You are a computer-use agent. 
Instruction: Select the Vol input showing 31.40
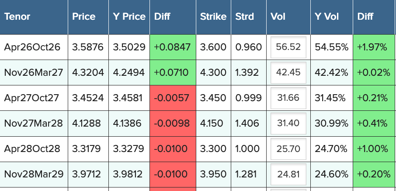(x=288, y=123)
